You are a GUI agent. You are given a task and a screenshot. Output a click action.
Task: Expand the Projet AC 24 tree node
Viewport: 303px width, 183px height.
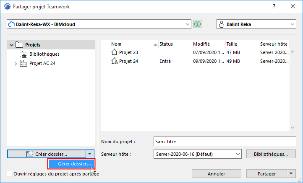click(x=16, y=63)
